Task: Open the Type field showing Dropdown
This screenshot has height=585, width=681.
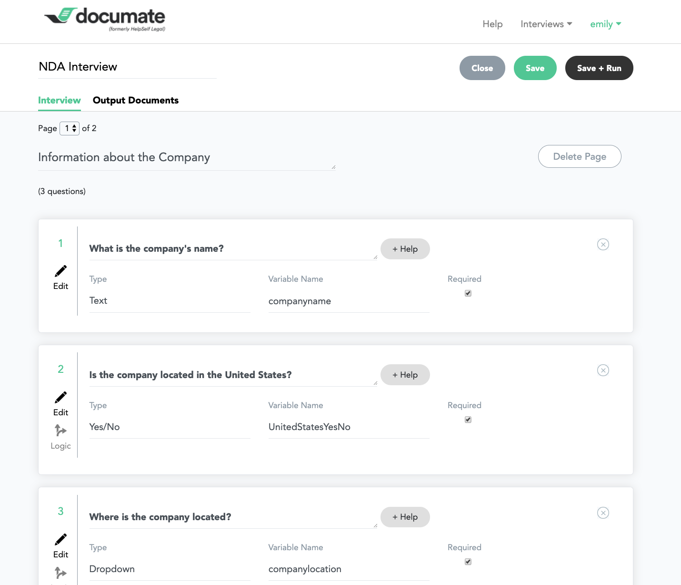Action: click(170, 569)
